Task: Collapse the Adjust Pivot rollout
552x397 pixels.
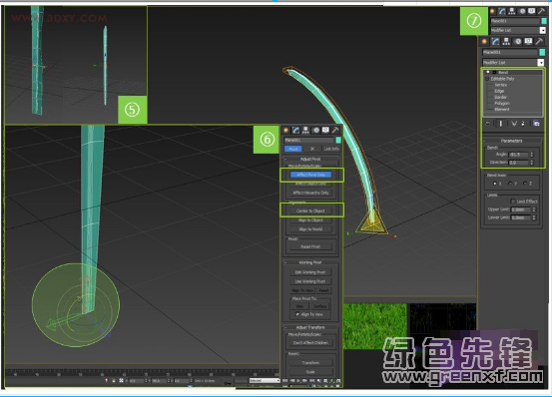Action: [x=310, y=159]
